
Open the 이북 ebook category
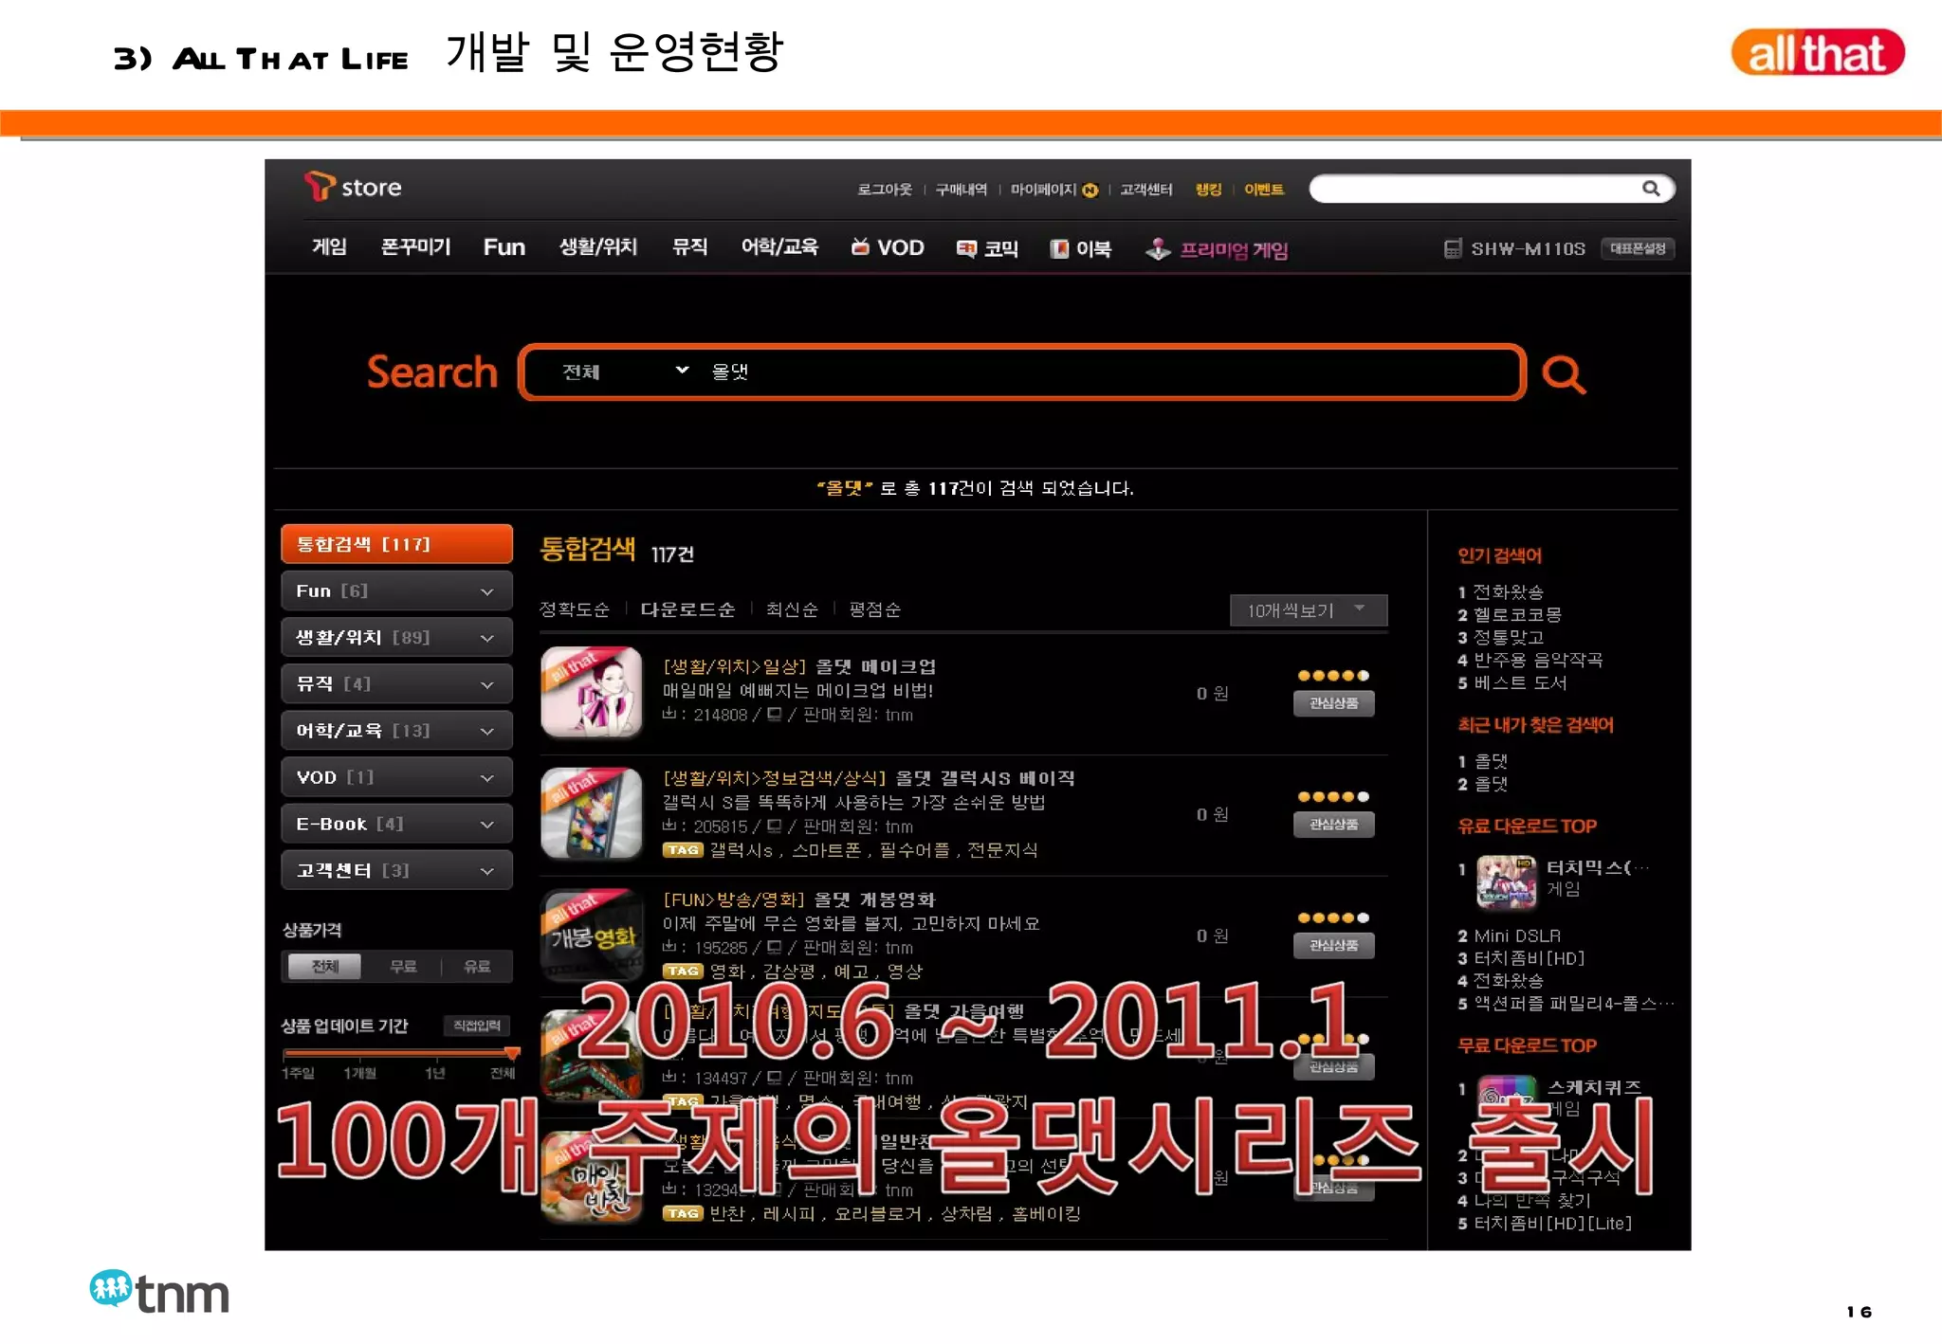tap(1080, 248)
